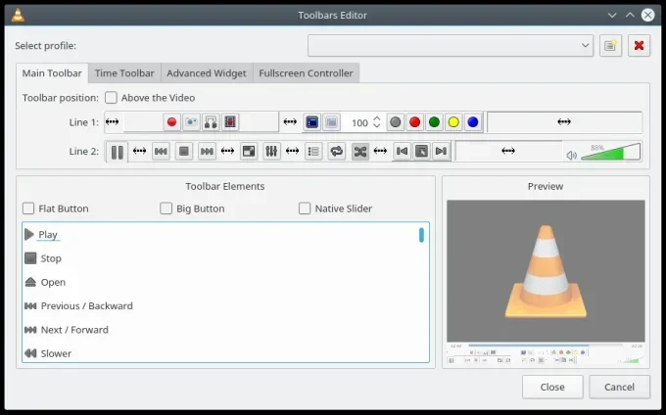Click the green volume slider on Line 2

pos(610,152)
